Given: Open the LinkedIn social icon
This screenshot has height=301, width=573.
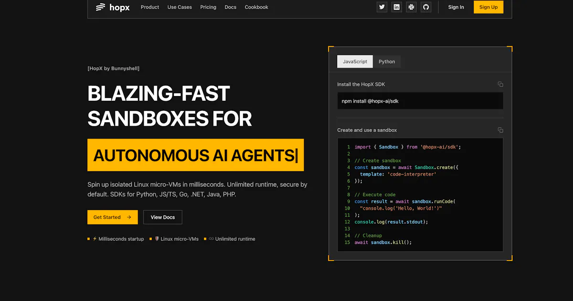Looking at the screenshot, I should pos(396,7).
